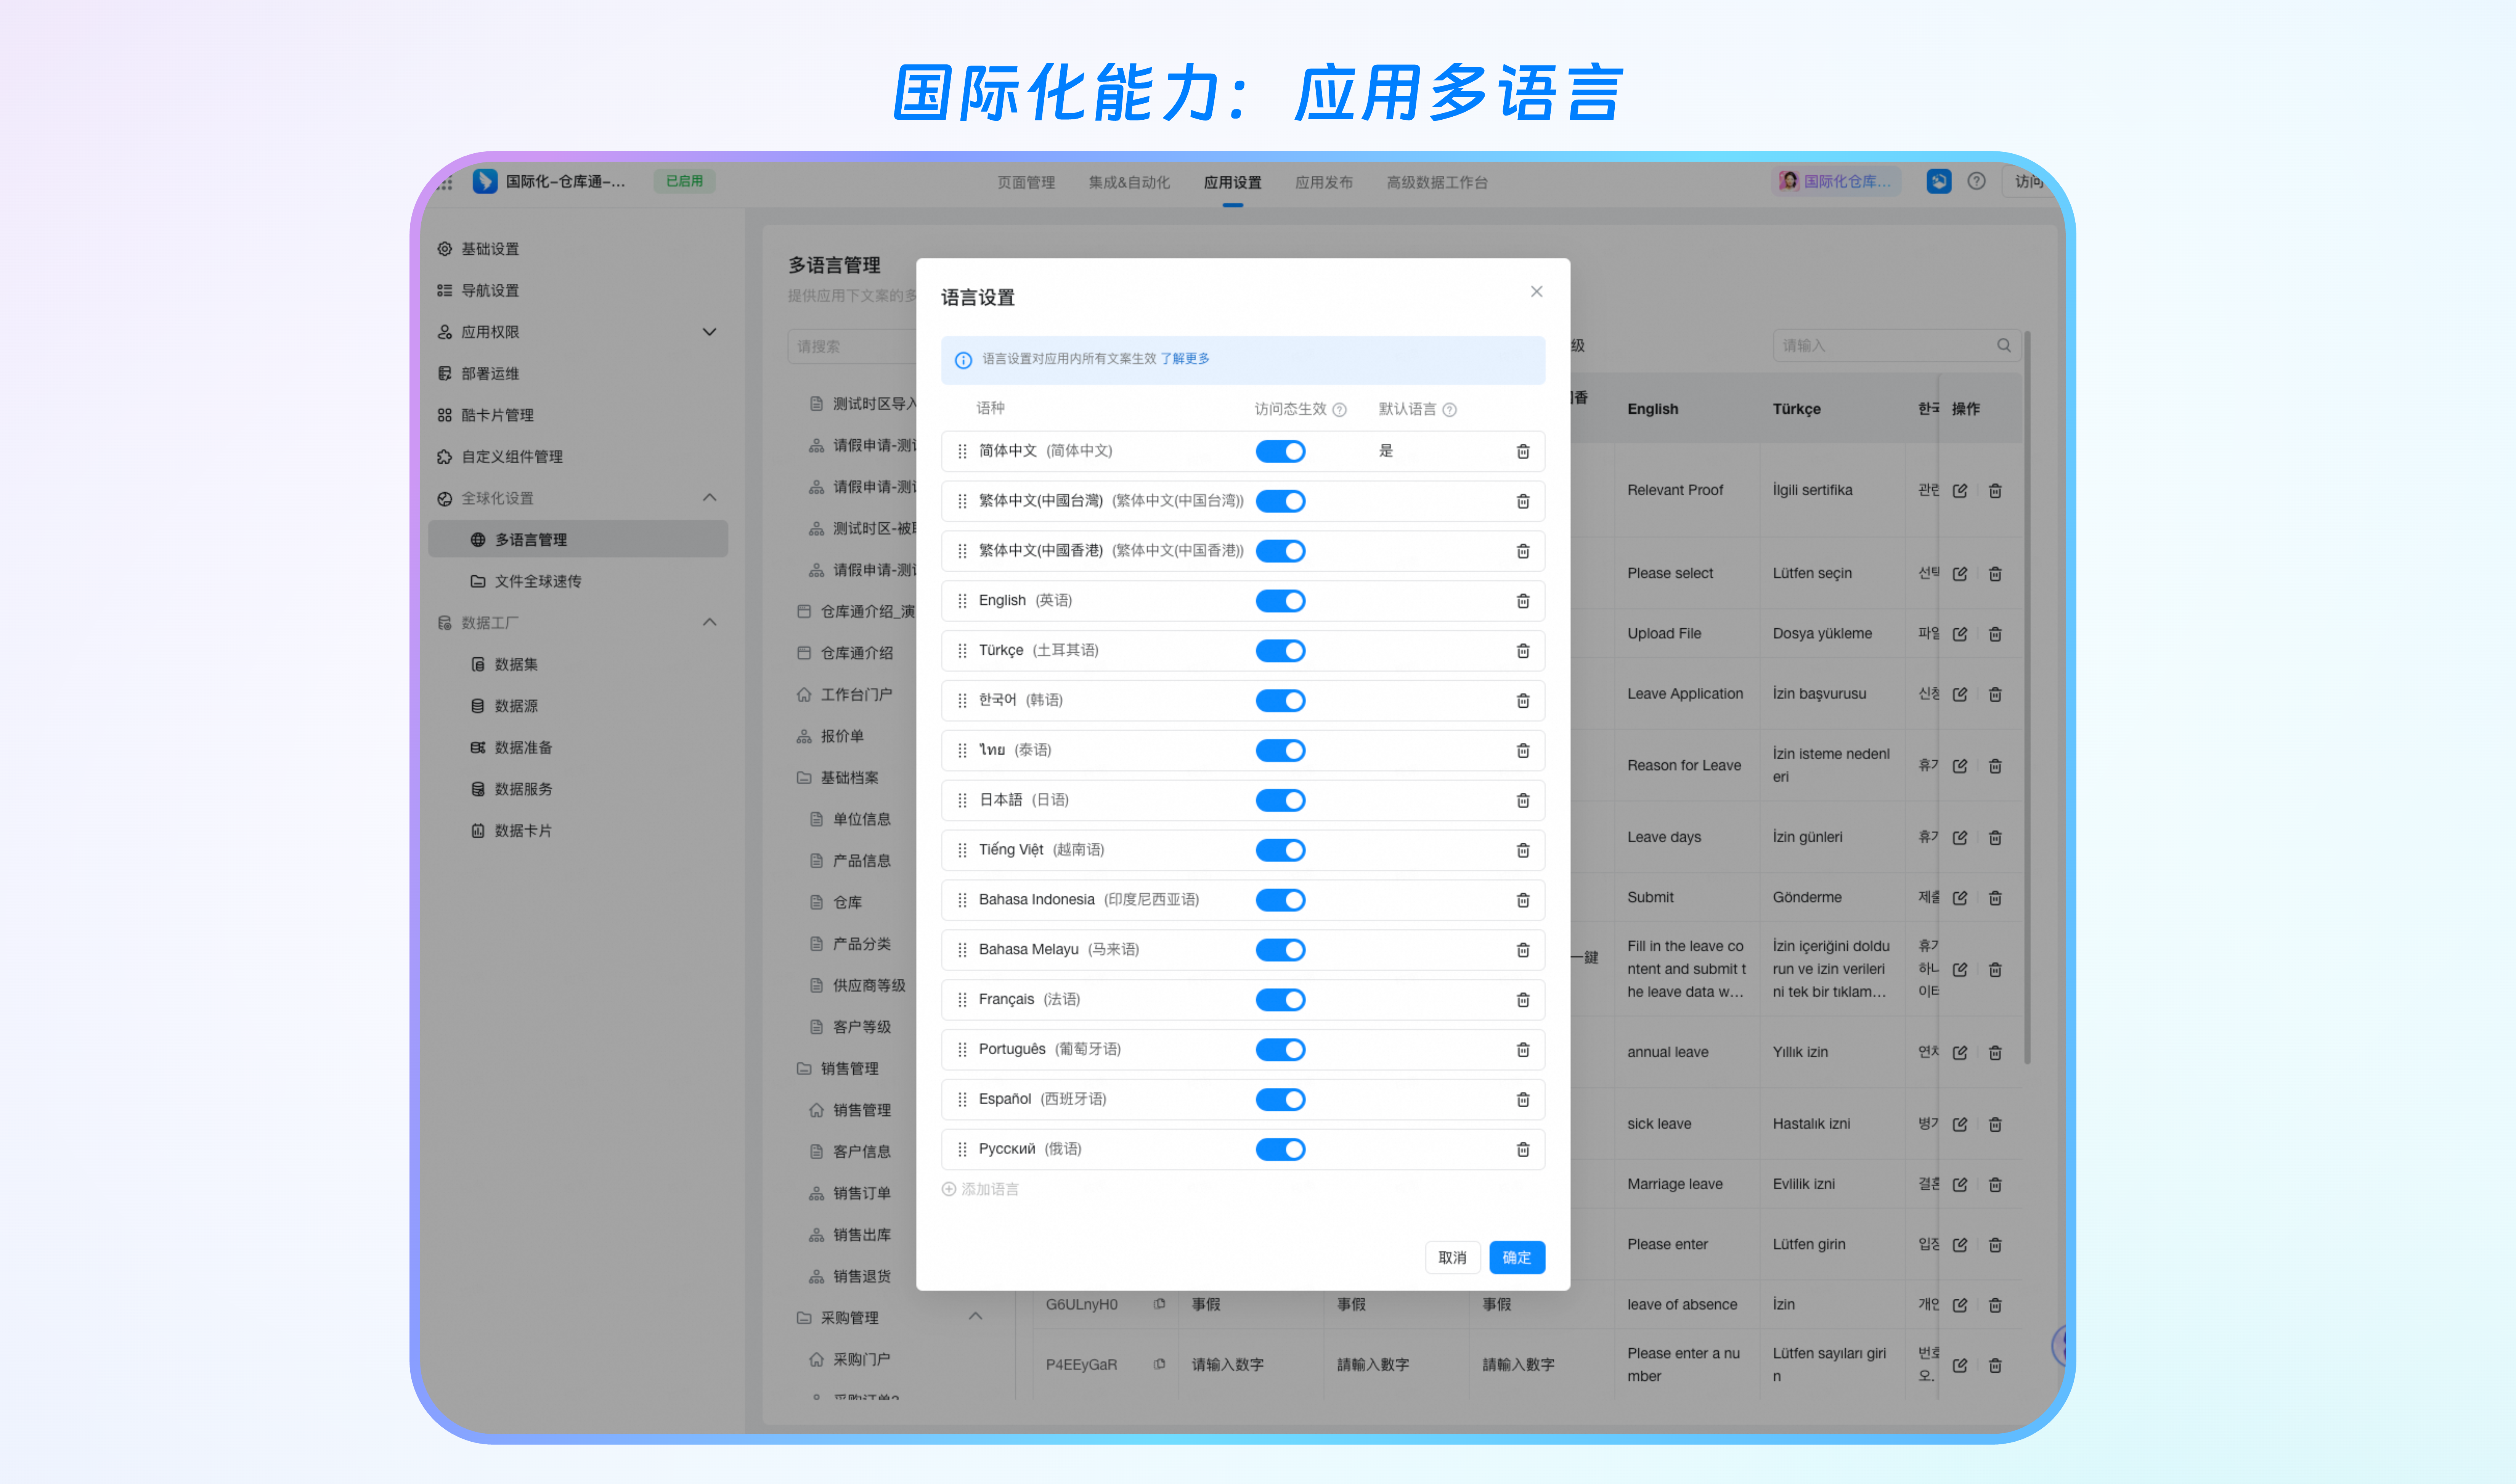Edit the Upload File translation row
Viewport: 2516px width, 1484px height.
(x=1959, y=634)
